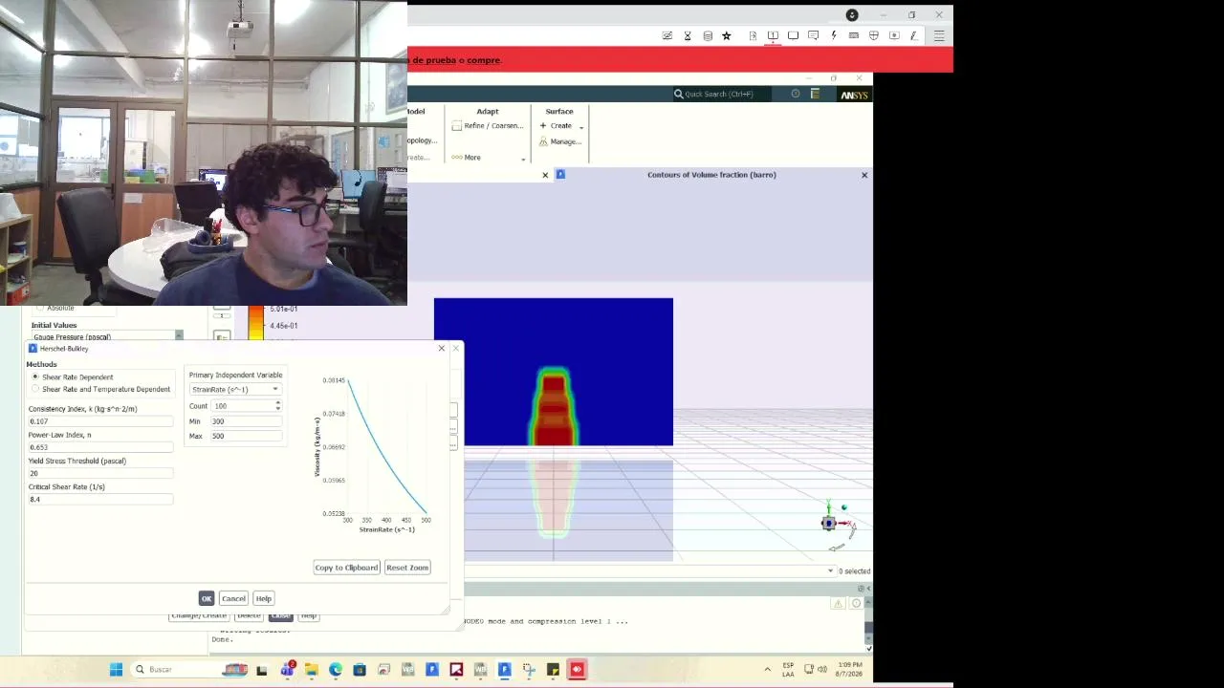Click Create in the Surface group
The image size is (1224, 688).
coord(556,126)
